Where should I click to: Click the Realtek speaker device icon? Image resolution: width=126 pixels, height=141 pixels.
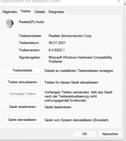click(x=10, y=24)
